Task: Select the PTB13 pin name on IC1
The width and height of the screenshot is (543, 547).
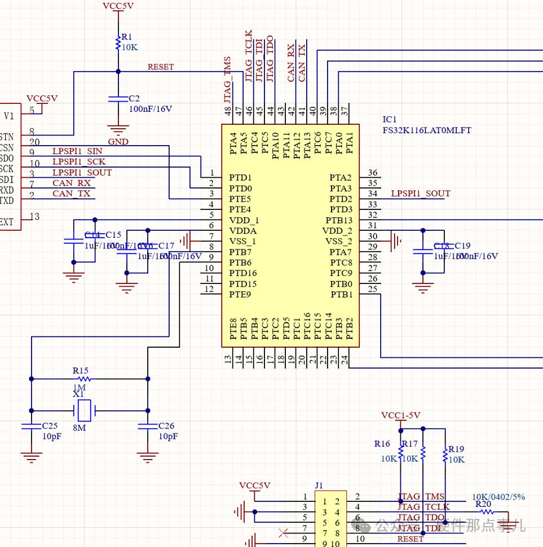Action: pyautogui.click(x=339, y=220)
